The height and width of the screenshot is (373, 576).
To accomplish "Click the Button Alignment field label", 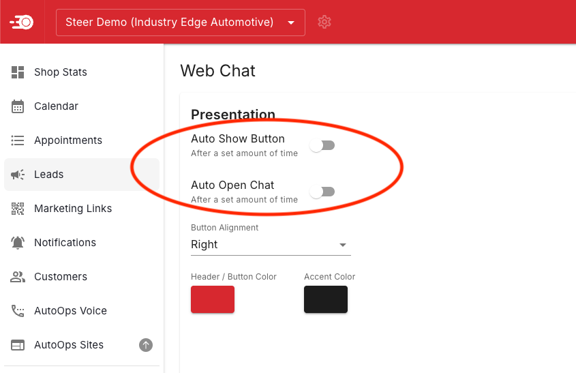I will click(x=224, y=228).
